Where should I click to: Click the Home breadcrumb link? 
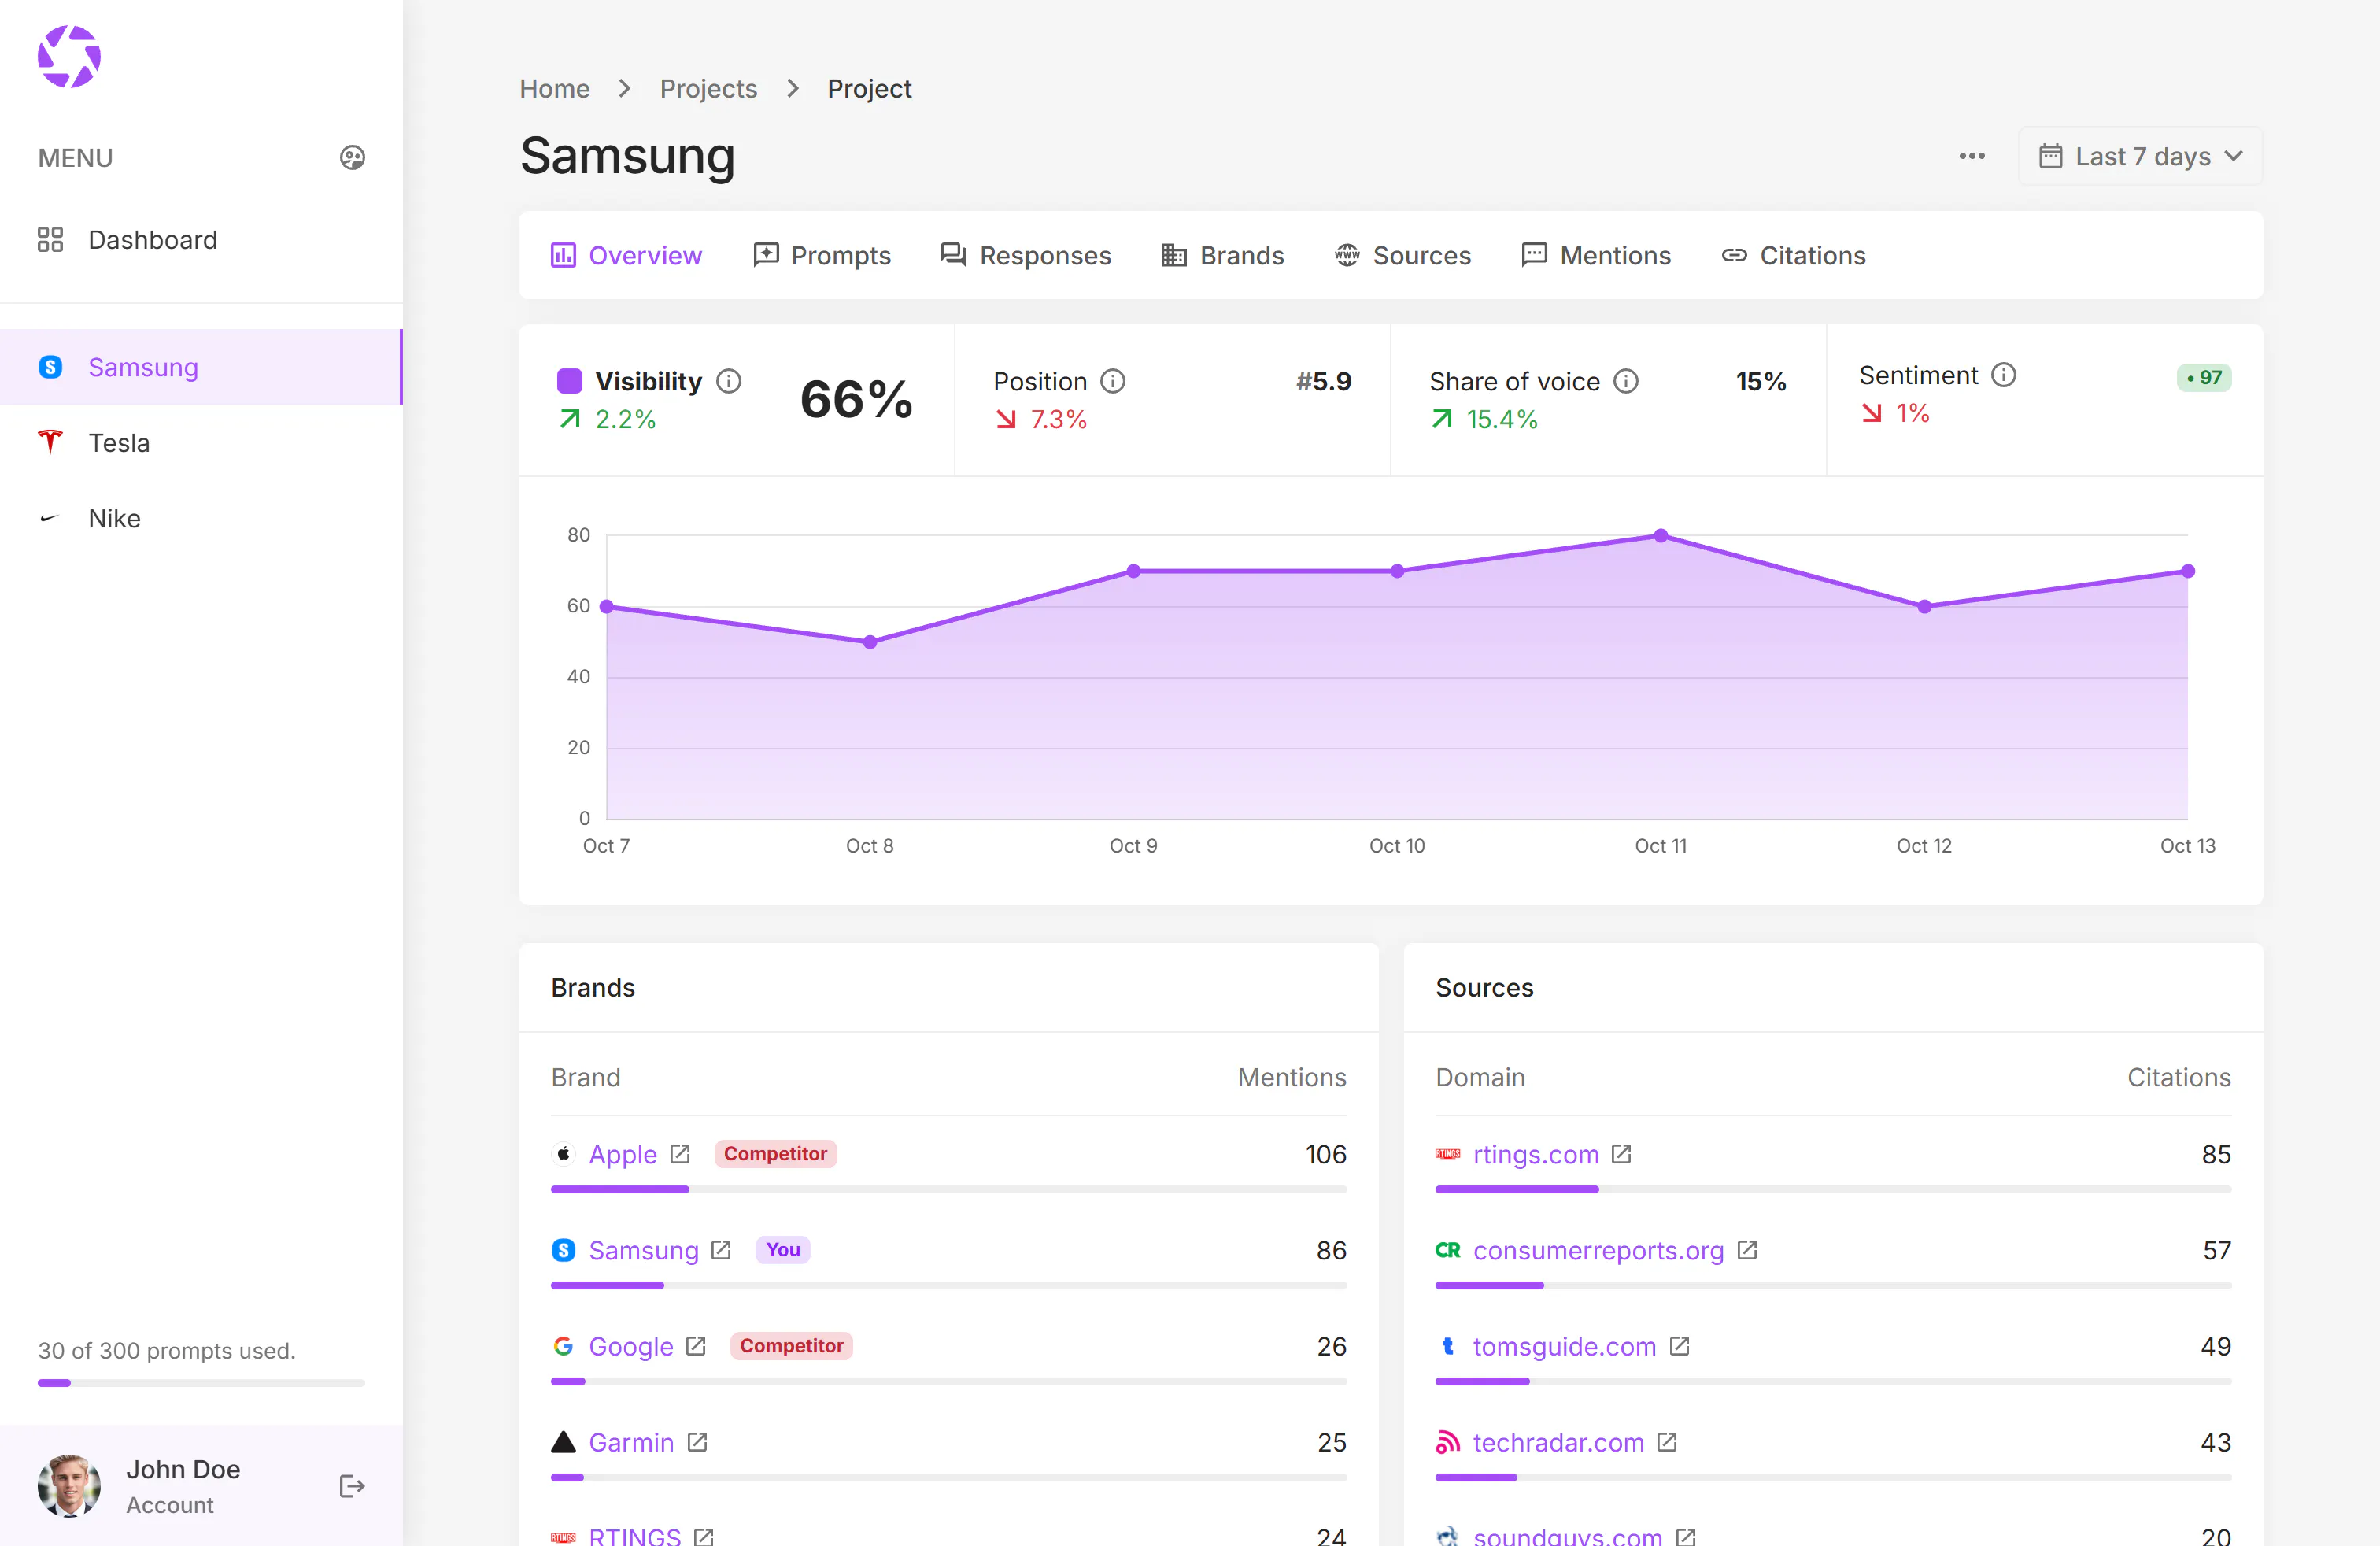tap(555, 89)
